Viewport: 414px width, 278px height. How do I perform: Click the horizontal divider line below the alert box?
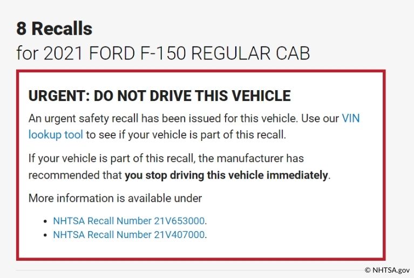[x=190, y=270]
